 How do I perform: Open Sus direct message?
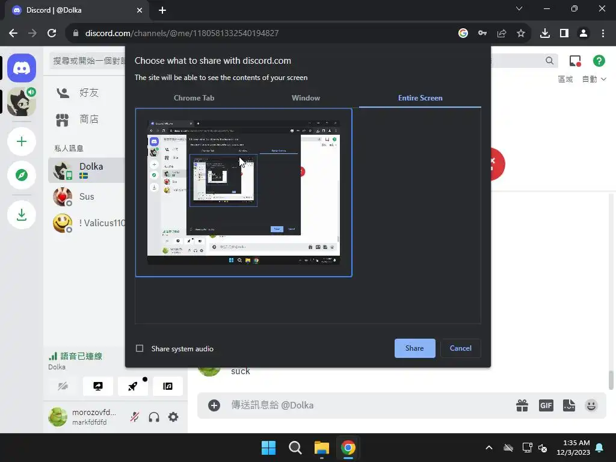point(87,197)
